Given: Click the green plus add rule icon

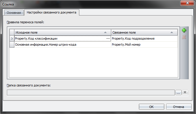Looking at the screenshot, I should [x=184, y=30].
